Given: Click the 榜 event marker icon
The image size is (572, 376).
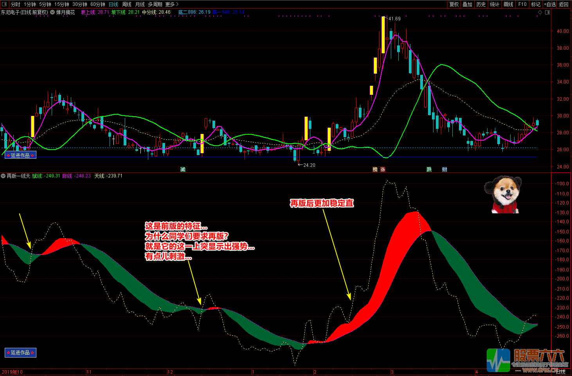Looking at the screenshot, I should (375, 170).
